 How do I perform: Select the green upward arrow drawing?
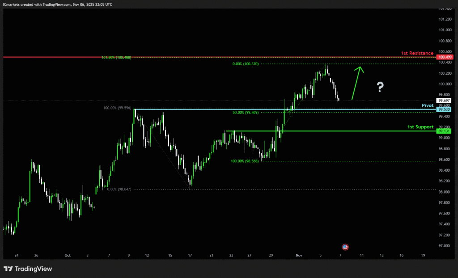pyautogui.click(x=356, y=83)
